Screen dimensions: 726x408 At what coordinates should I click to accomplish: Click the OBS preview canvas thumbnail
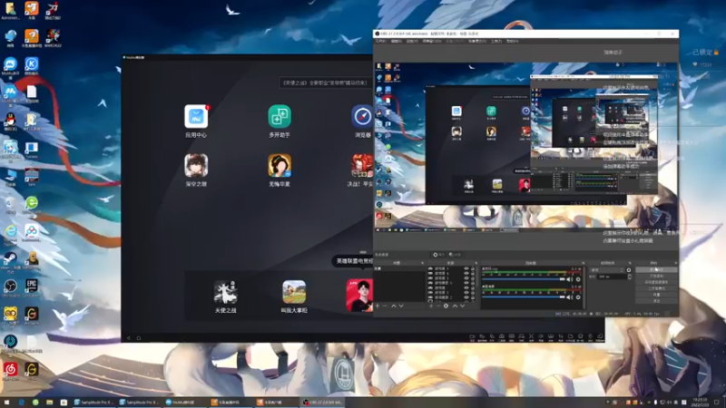526,147
